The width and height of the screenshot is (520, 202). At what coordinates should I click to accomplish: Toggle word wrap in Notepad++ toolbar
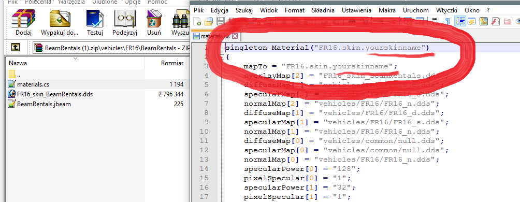pos(436,22)
